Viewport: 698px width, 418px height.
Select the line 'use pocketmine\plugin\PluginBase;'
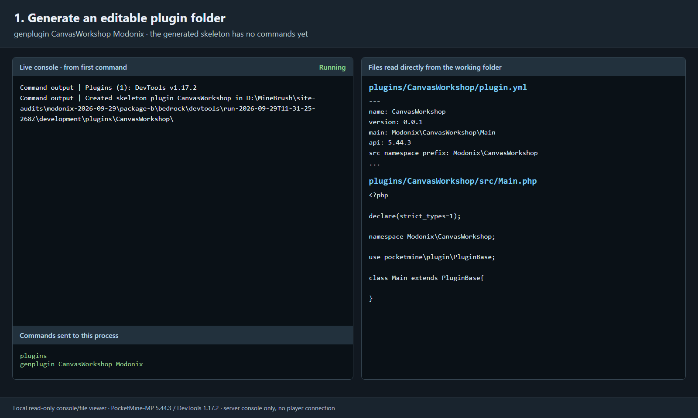(x=432, y=257)
